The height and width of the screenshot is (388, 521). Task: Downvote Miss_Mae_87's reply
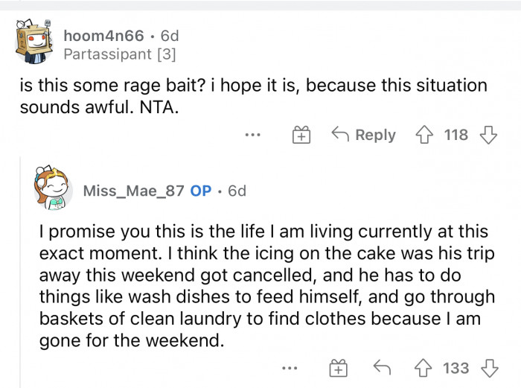[x=489, y=368]
